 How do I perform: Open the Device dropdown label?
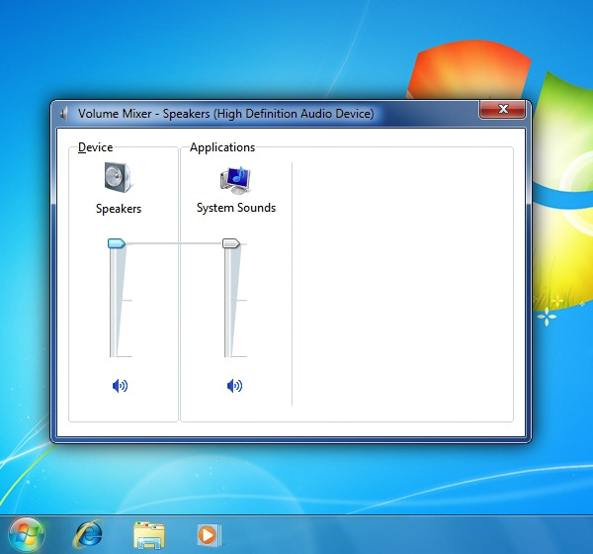click(x=95, y=147)
